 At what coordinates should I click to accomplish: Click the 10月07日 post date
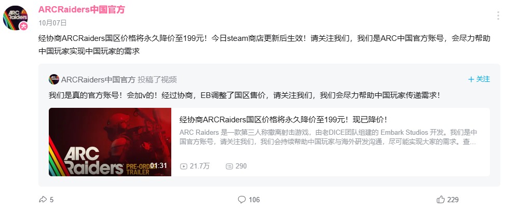pyautogui.click(x=52, y=23)
